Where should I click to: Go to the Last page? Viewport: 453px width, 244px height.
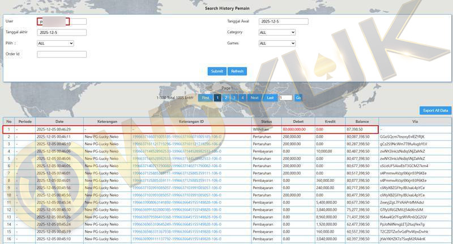(x=270, y=98)
